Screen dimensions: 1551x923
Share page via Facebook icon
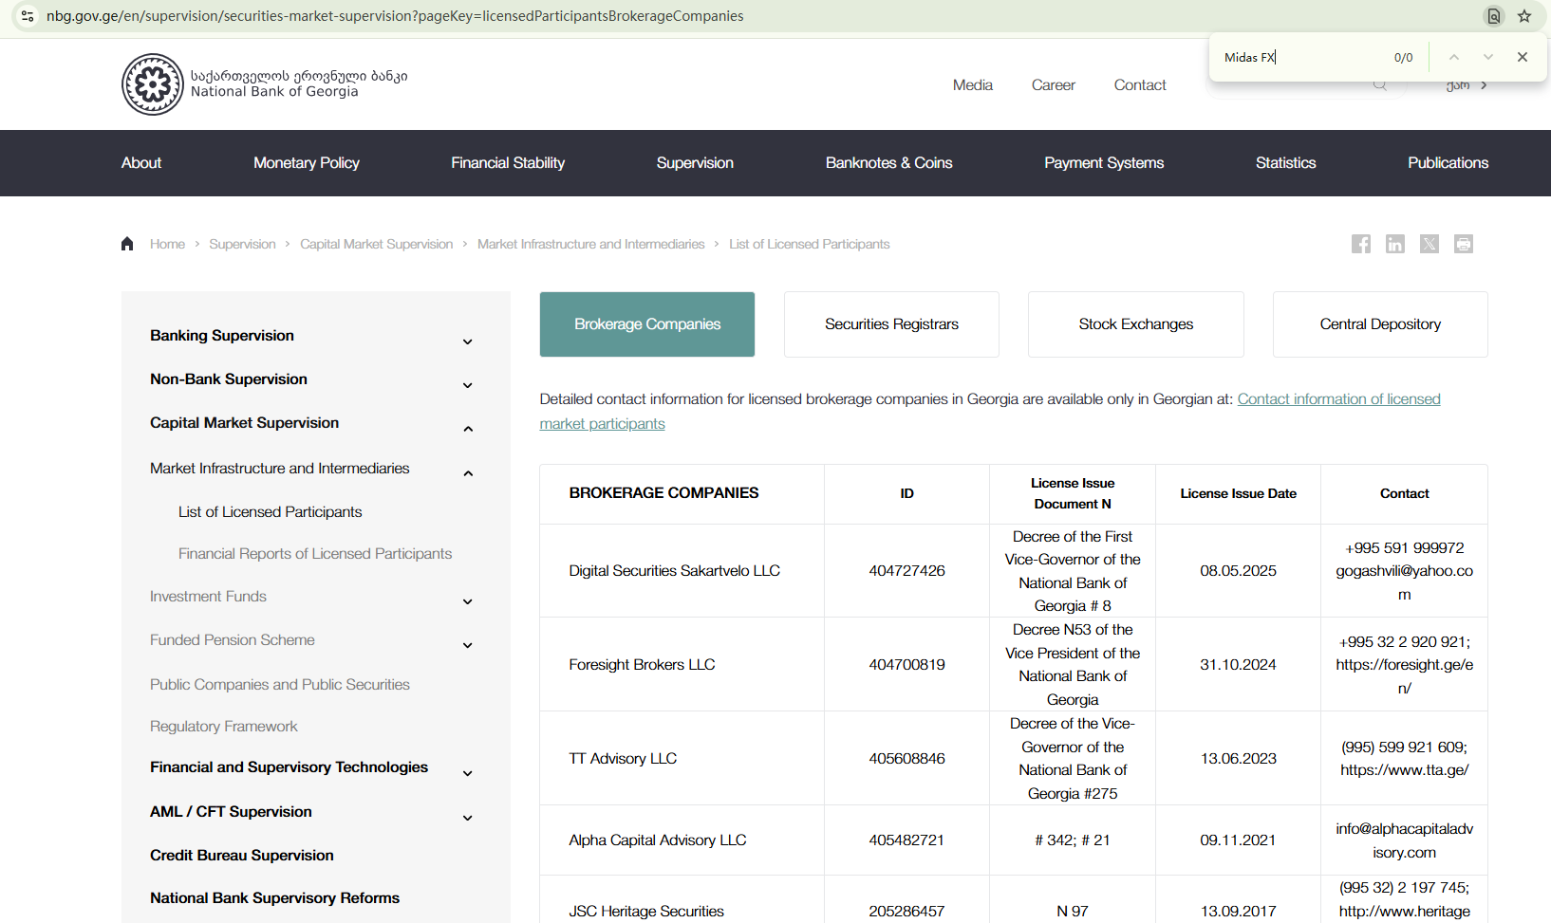1360,244
